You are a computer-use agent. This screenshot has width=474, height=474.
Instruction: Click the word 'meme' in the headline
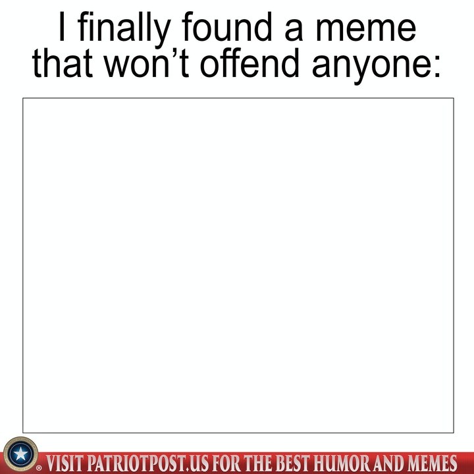coord(366,30)
